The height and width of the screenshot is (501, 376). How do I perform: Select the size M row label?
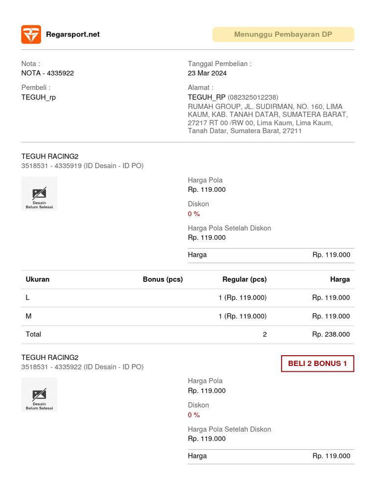(28, 316)
